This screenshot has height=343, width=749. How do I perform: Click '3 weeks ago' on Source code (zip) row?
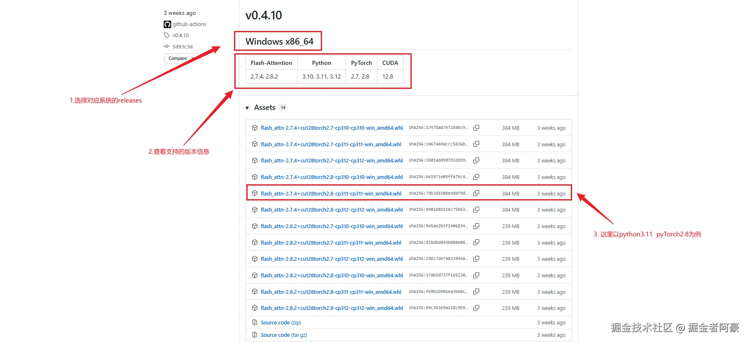551,323
